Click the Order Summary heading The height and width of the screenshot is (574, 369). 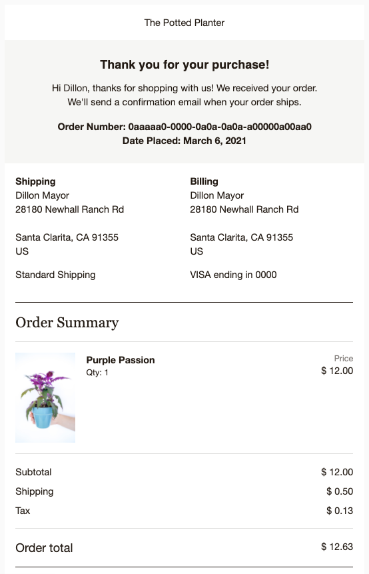[67, 323]
